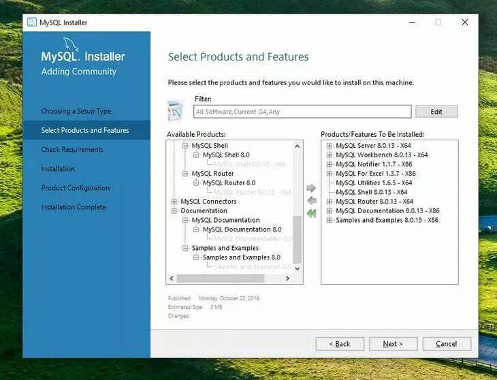Collapse the MySQL Documentation 8.0 node
497x380 pixels.
196,229
